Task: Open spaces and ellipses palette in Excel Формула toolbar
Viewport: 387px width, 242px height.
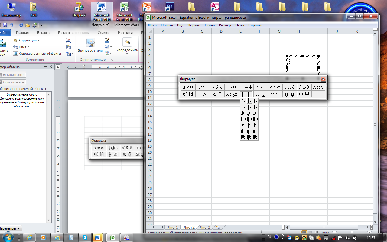Action: [x=203, y=87]
